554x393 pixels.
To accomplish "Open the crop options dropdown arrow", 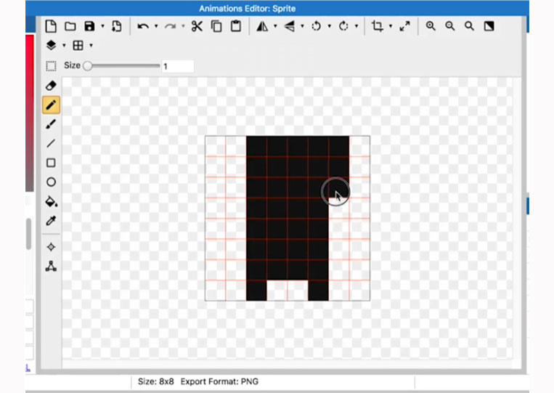I will pos(391,26).
